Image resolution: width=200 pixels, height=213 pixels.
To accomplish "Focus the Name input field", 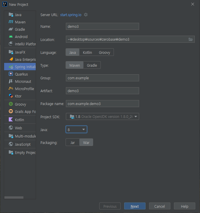I will 102,26.
